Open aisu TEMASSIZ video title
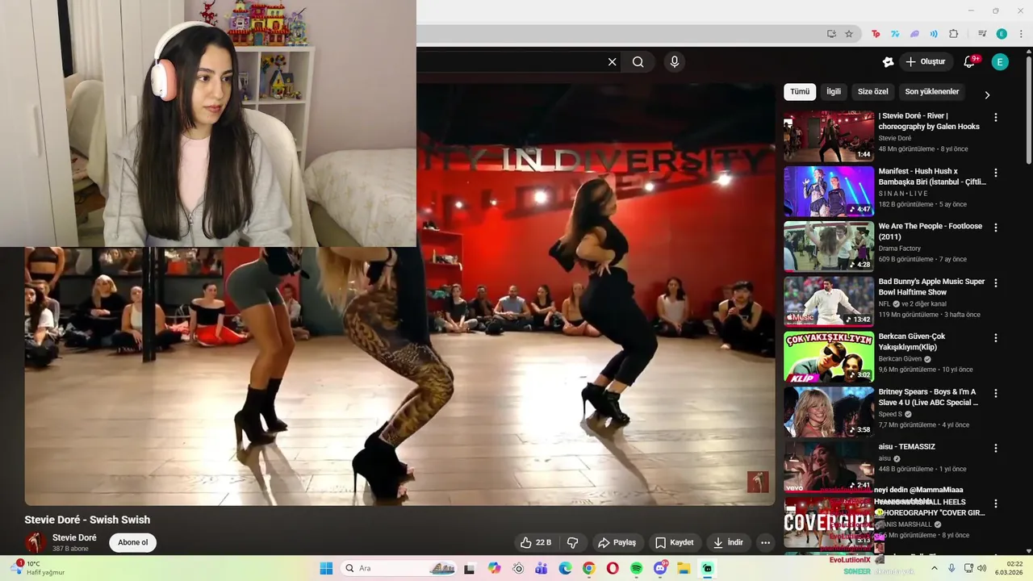1033x581 pixels. coord(907,447)
